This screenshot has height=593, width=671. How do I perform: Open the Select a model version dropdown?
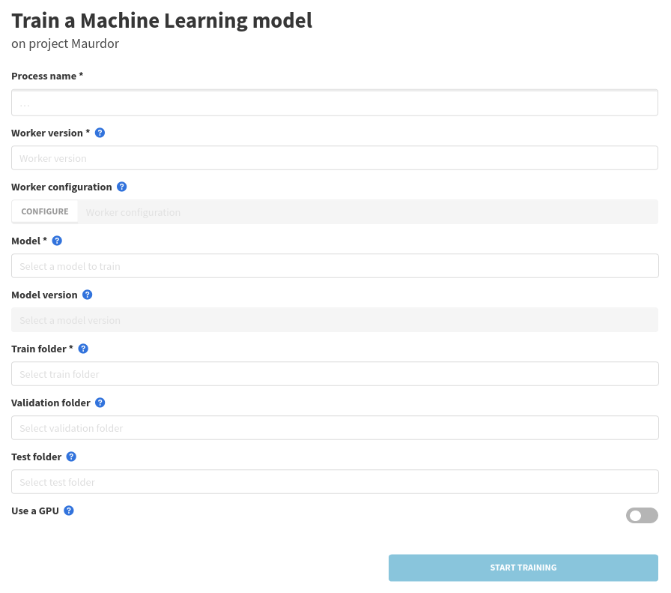(335, 320)
